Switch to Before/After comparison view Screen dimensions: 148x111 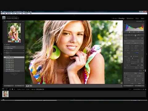(31, 86)
